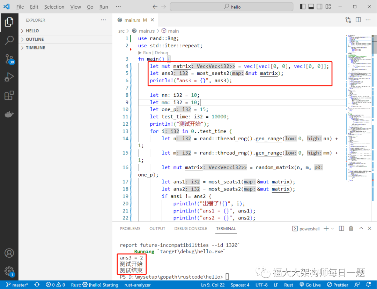Open notifications bell in status bar

pos(368,285)
